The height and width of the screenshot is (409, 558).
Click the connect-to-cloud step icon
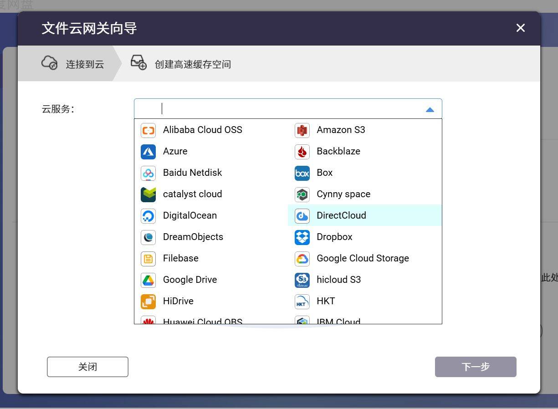click(x=49, y=62)
